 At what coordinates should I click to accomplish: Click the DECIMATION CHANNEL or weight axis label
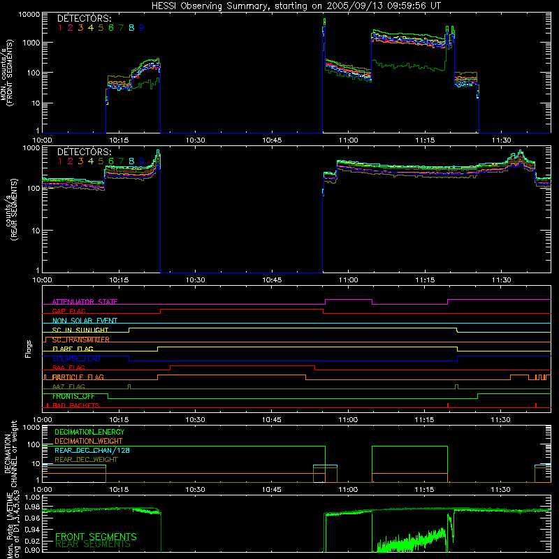tap(10, 453)
